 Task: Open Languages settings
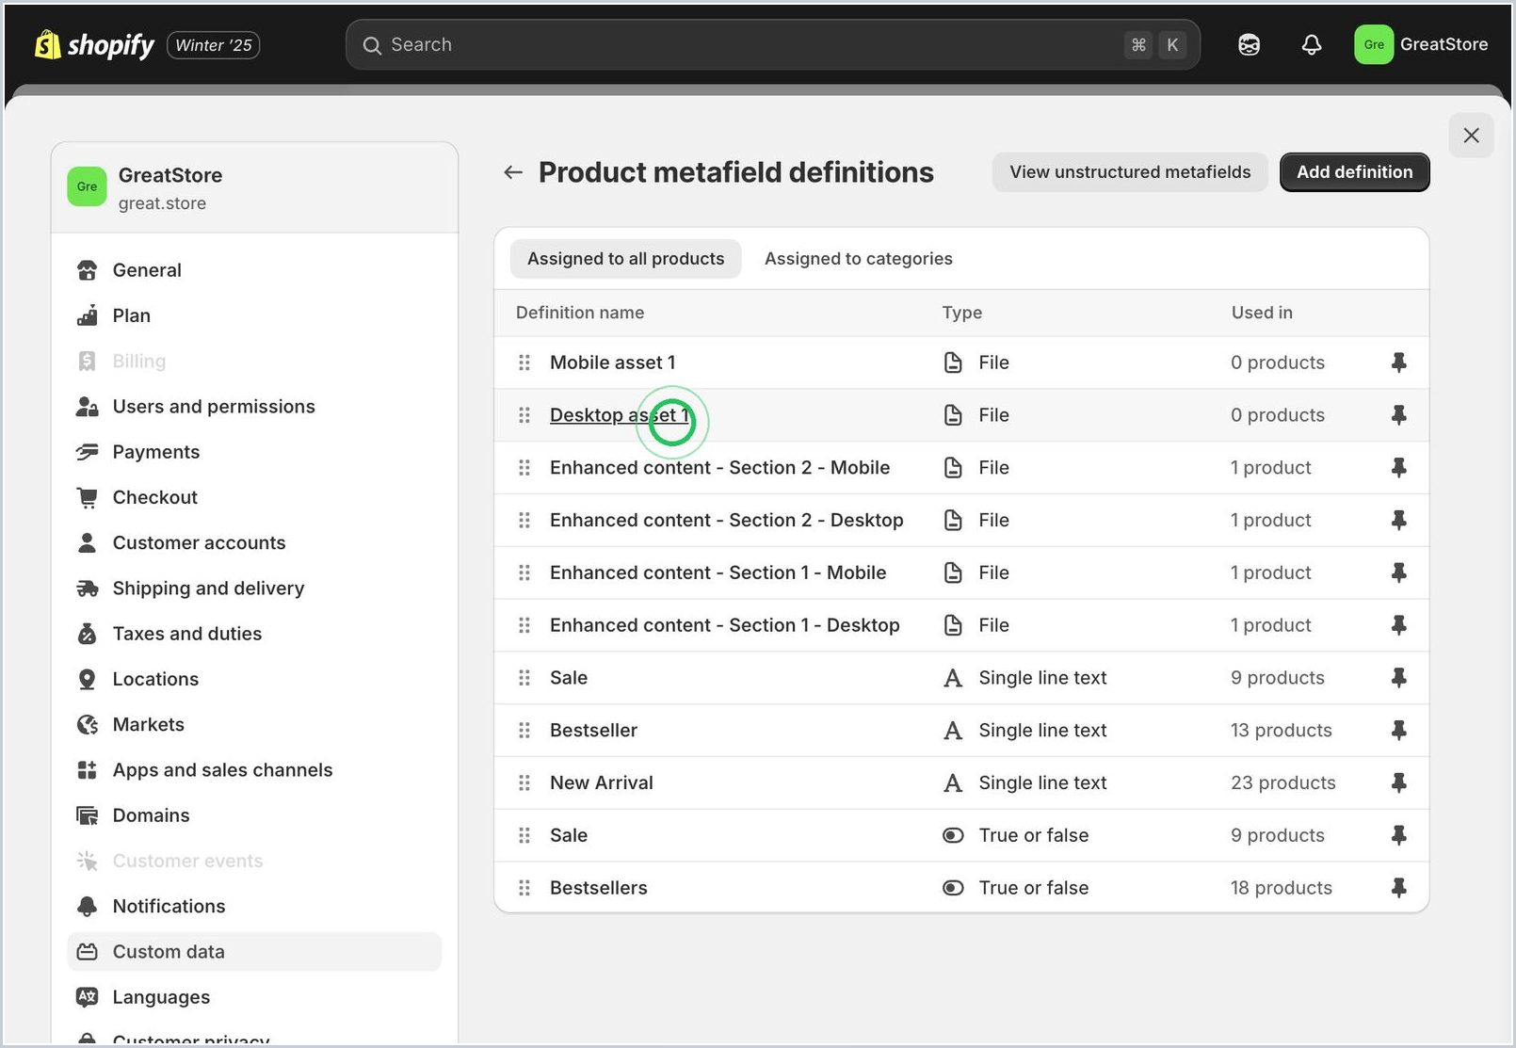254,997
